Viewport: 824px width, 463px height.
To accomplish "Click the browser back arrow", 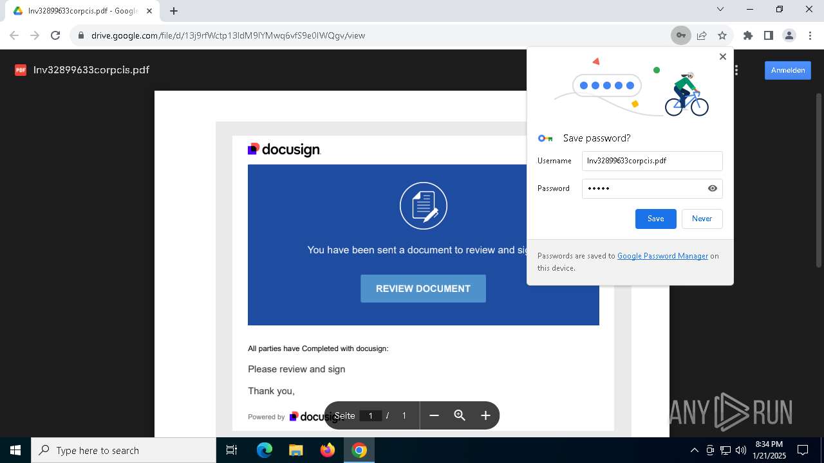I will click(x=14, y=35).
